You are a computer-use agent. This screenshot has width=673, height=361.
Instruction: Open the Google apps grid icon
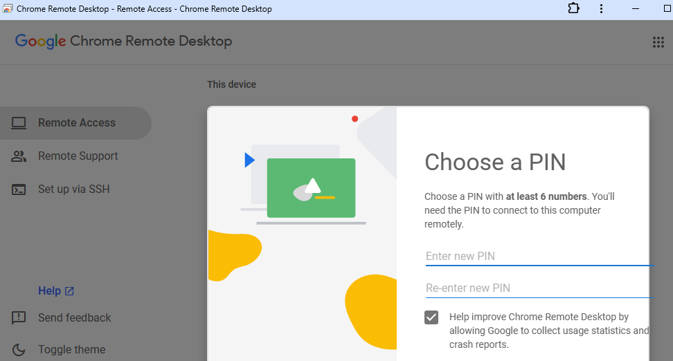(658, 42)
